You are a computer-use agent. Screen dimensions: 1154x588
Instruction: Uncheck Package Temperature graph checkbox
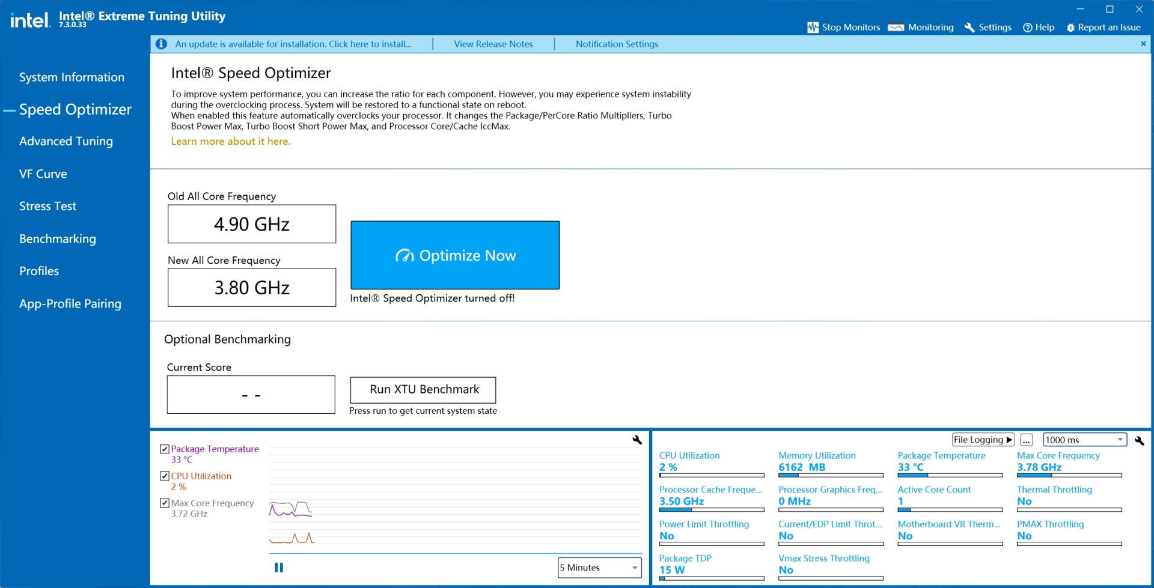pos(165,449)
